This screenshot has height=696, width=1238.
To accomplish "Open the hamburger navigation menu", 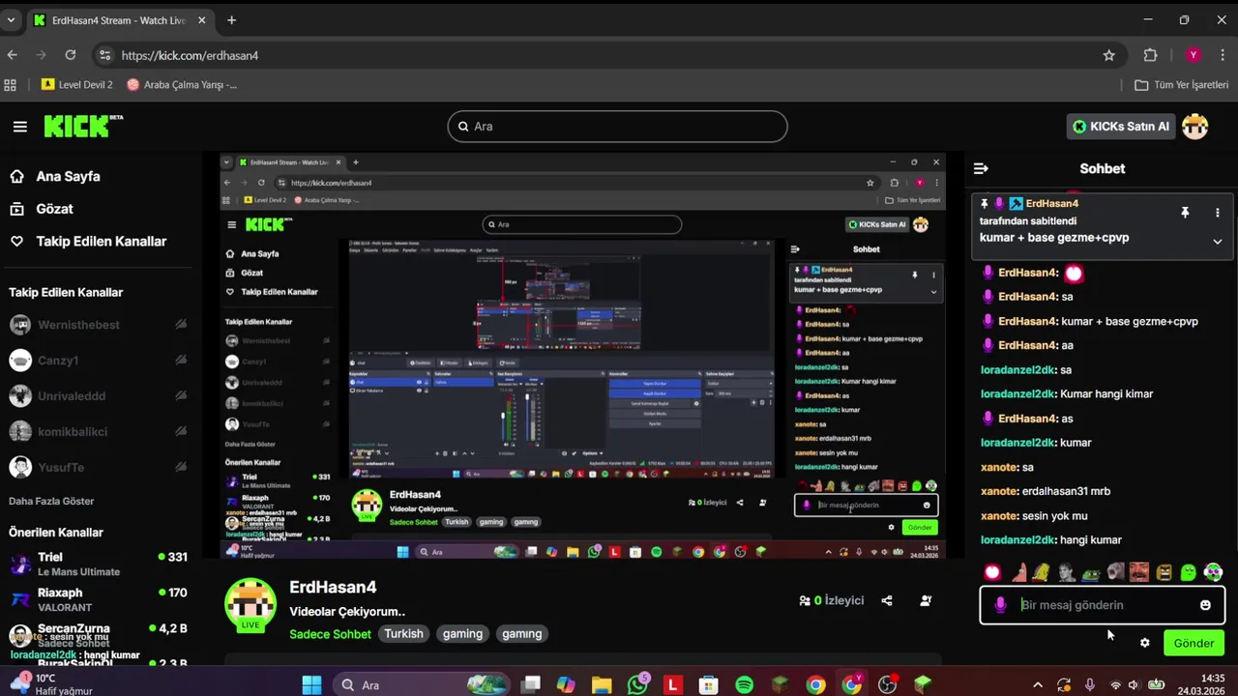I will tap(20, 127).
